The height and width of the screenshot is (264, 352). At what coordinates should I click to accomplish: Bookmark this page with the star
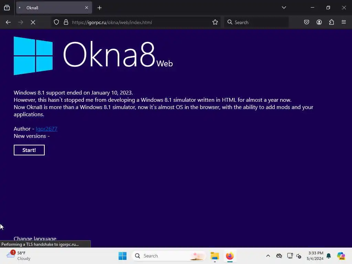click(215, 22)
